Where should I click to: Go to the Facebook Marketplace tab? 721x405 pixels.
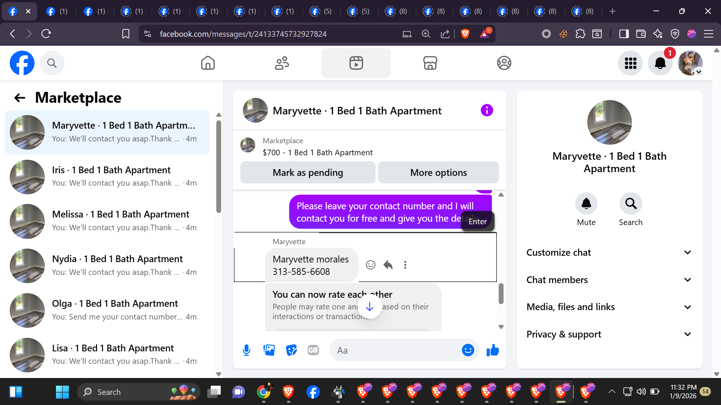click(x=430, y=63)
